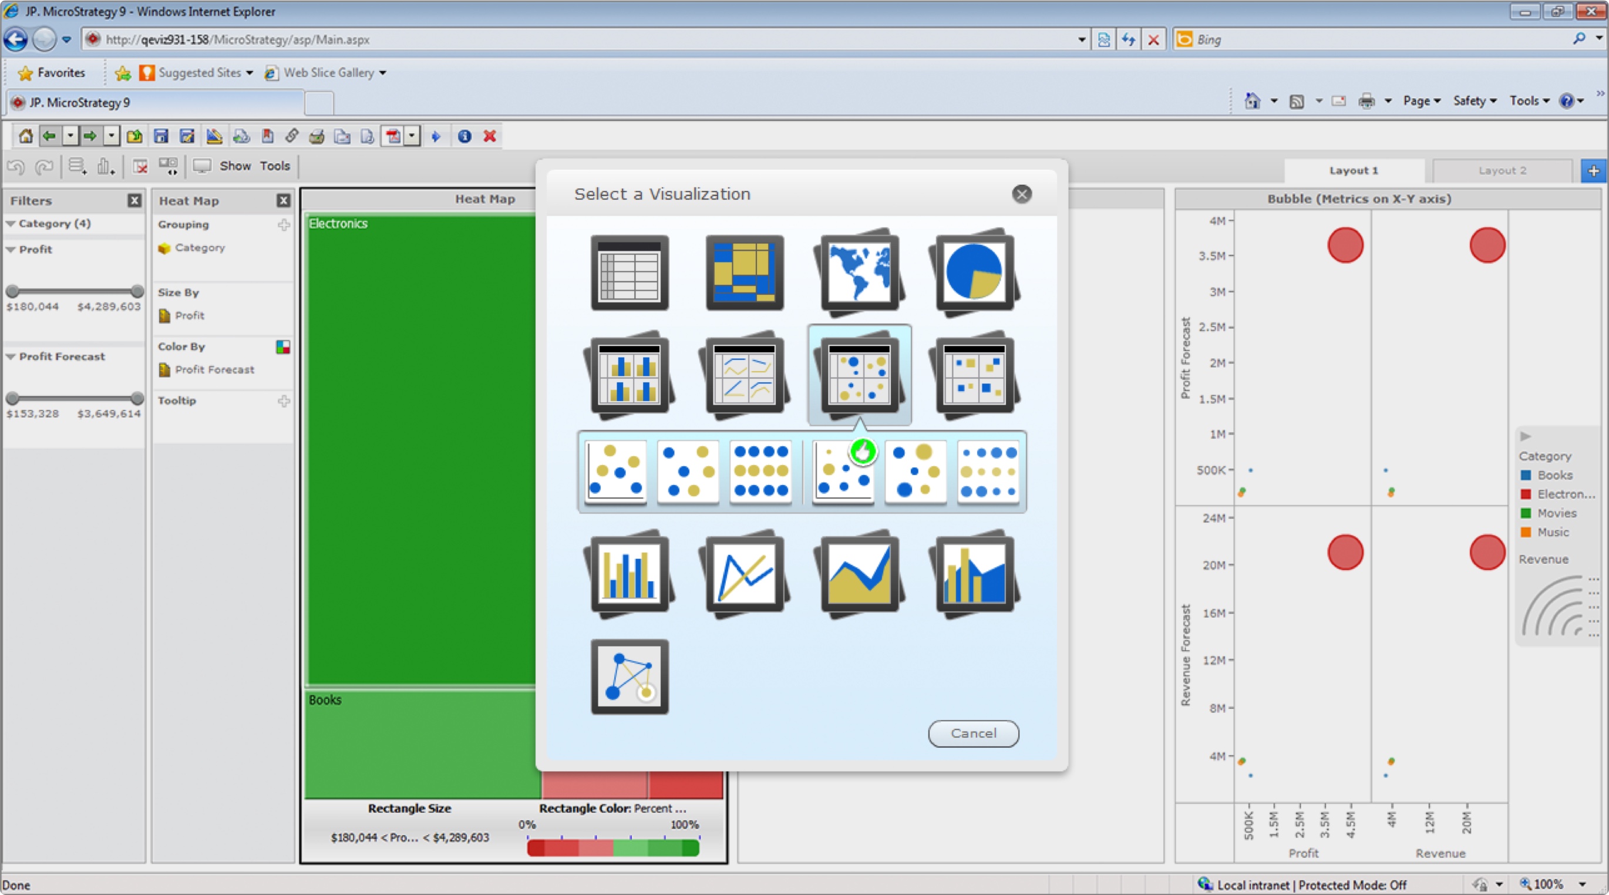Viewport: 1609px width, 895px height.
Task: Switch to the Layout 1 tab
Action: (x=1354, y=170)
